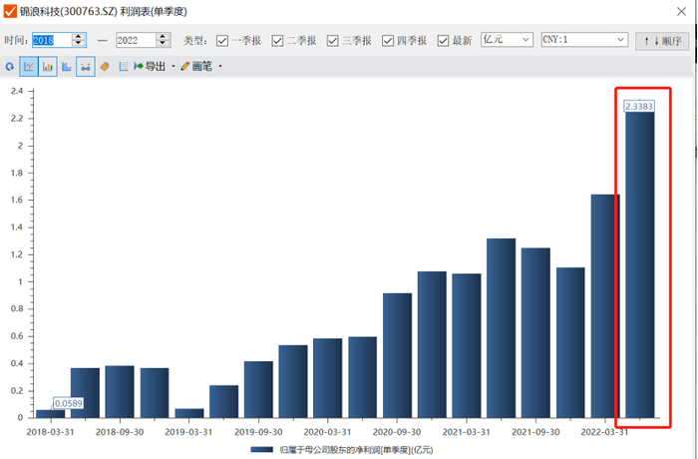Open the data list table icon
The width and height of the screenshot is (698, 459).
point(124,67)
